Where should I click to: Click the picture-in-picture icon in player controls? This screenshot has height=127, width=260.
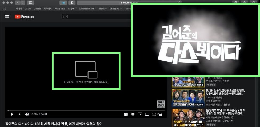160,114
